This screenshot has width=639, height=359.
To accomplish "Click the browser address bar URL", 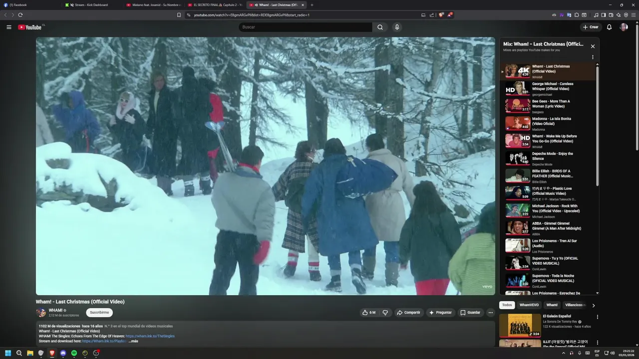I will [x=252, y=15].
